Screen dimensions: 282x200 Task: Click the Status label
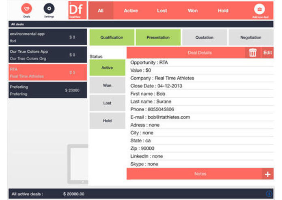pyautogui.click(x=96, y=57)
